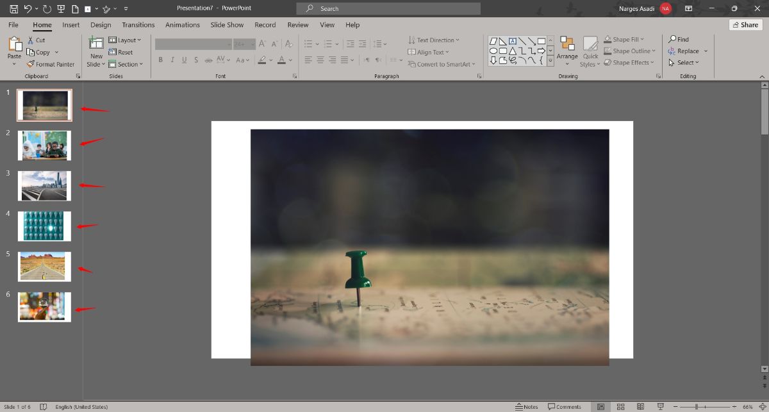The image size is (769, 412).
Task: Click the Redo icon in the title bar
Action: point(47,9)
